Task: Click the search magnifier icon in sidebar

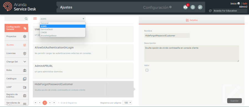Action: 26,19
